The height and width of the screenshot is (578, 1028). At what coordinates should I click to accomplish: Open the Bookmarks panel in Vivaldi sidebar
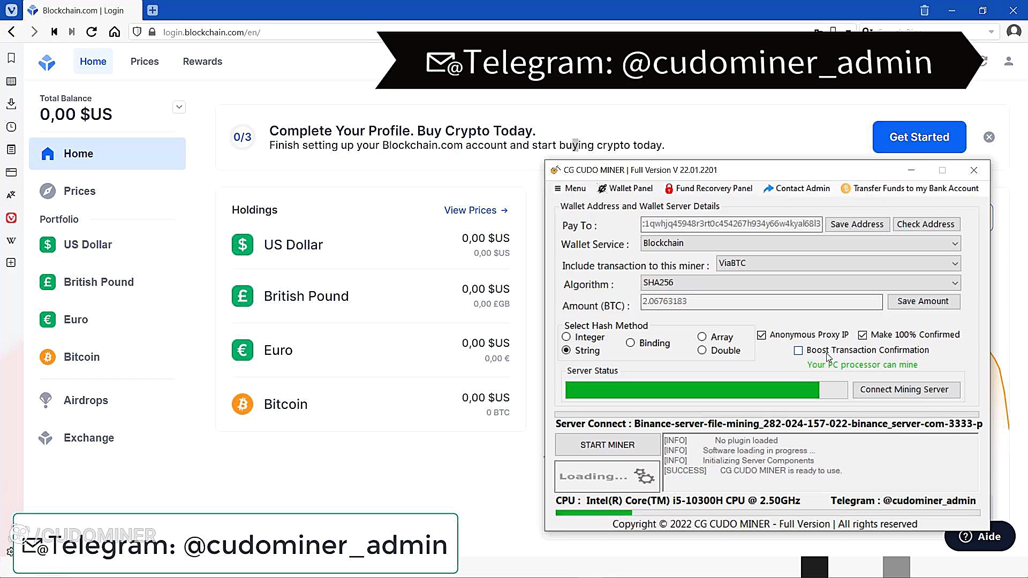pos(11,58)
